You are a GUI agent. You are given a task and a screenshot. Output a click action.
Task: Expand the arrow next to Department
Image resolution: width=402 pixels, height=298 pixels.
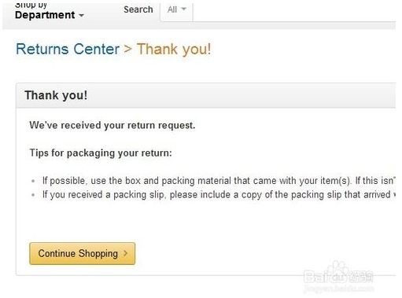tap(82, 16)
